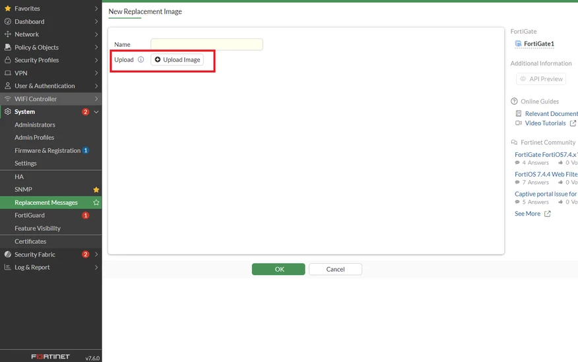Expand the Favorites menu chevron
Screen dimensions: 578x362
(96, 8)
